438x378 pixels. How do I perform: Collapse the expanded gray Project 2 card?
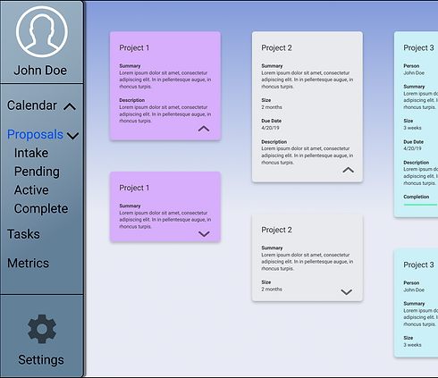[x=348, y=170]
